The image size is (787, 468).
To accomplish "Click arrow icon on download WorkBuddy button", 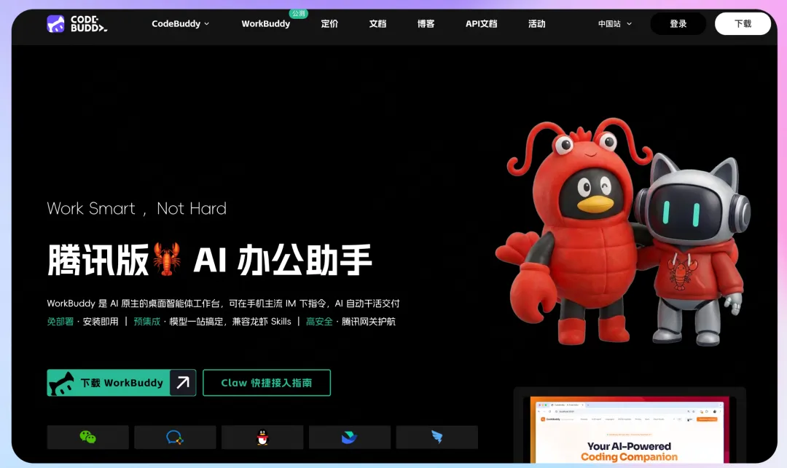I will click(x=183, y=383).
